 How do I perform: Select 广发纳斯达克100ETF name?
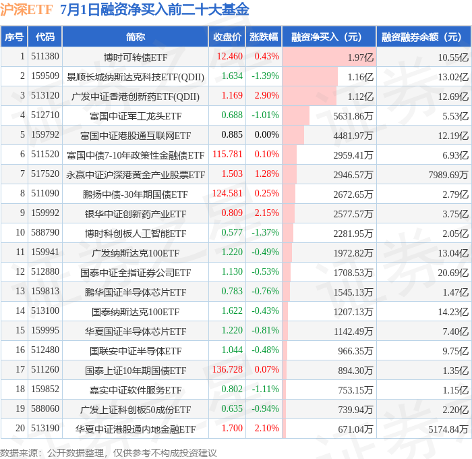[x=136, y=253]
